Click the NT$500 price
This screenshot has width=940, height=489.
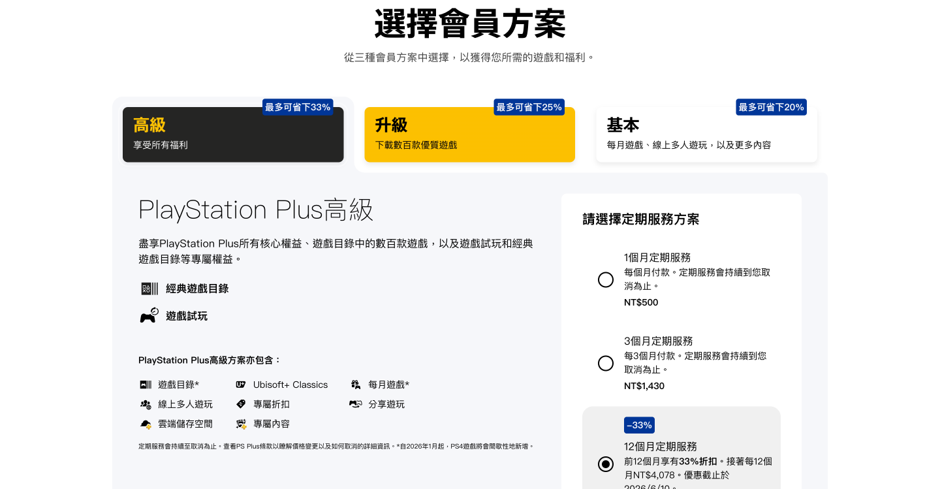coord(641,302)
